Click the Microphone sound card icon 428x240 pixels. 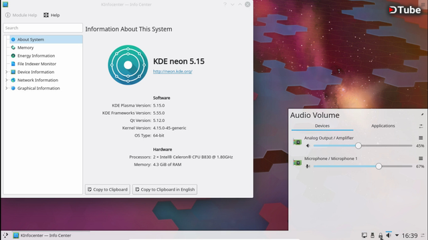[297, 163]
